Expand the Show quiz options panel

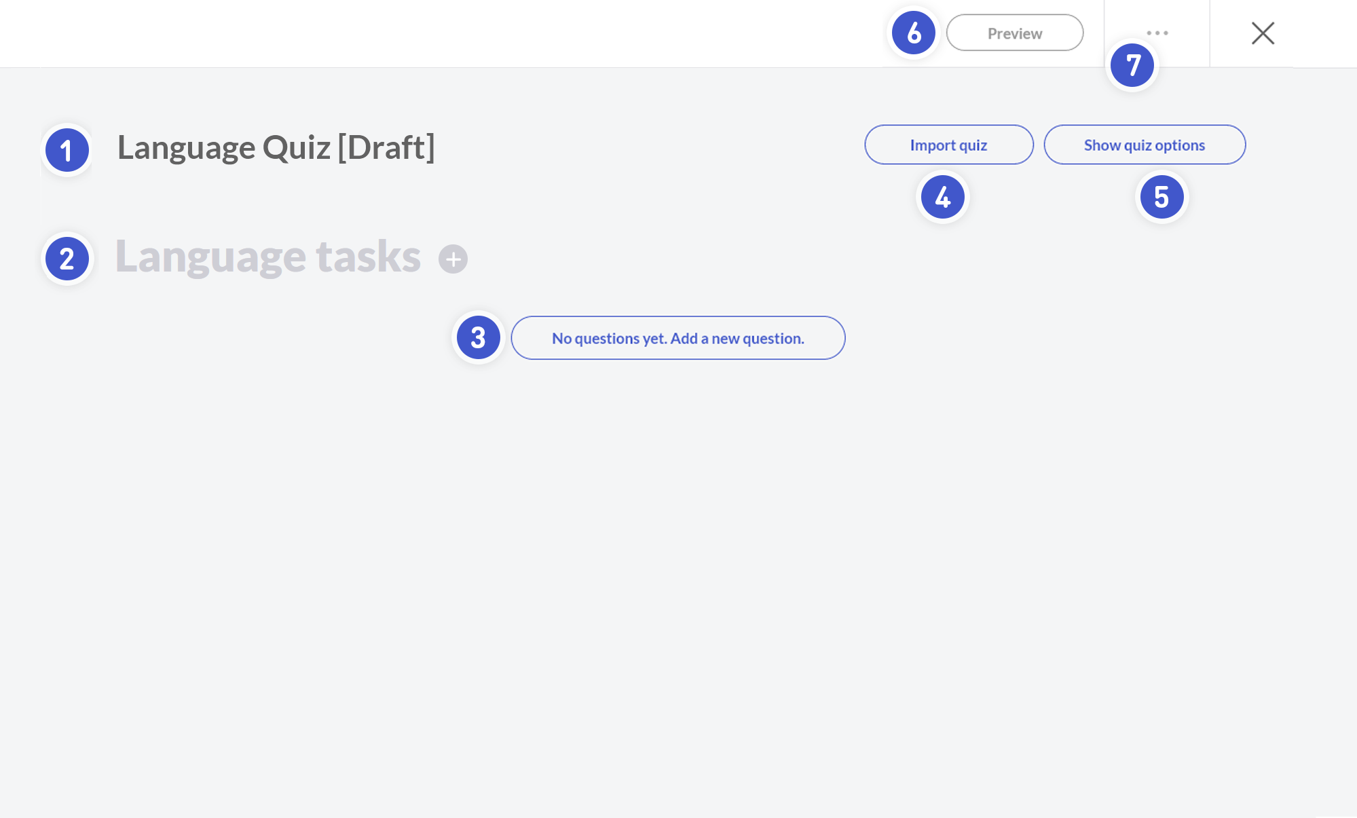point(1144,145)
